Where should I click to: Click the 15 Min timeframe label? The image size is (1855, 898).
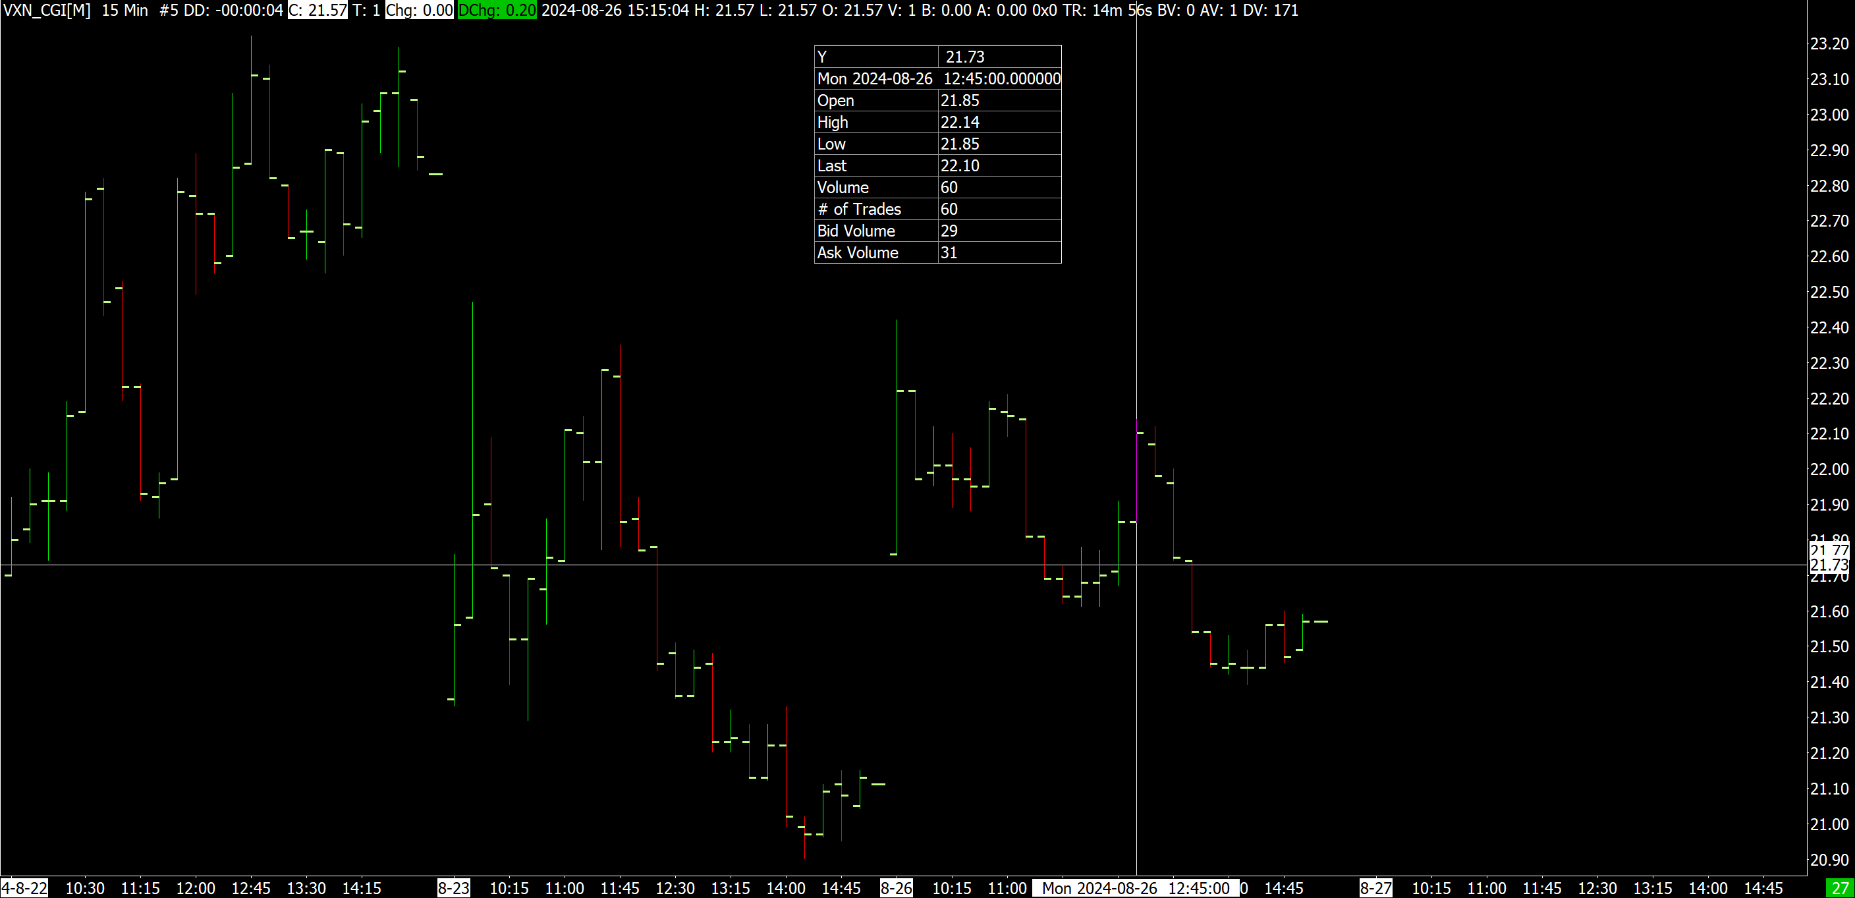point(125,10)
